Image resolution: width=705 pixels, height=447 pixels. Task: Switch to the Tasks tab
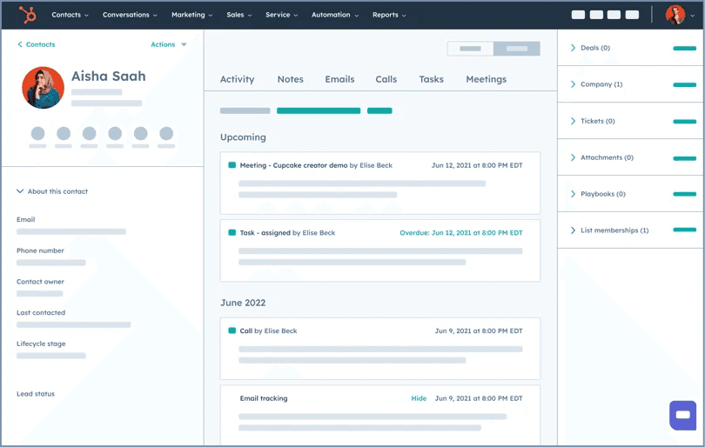pyautogui.click(x=431, y=79)
